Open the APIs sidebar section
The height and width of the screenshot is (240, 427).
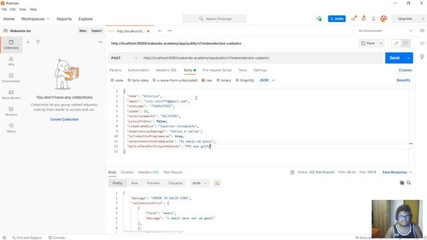tap(11, 61)
